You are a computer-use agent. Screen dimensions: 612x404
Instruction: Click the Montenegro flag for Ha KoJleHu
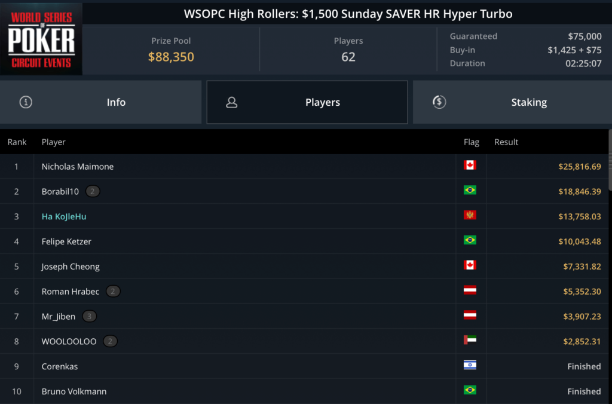tap(470, 215)
